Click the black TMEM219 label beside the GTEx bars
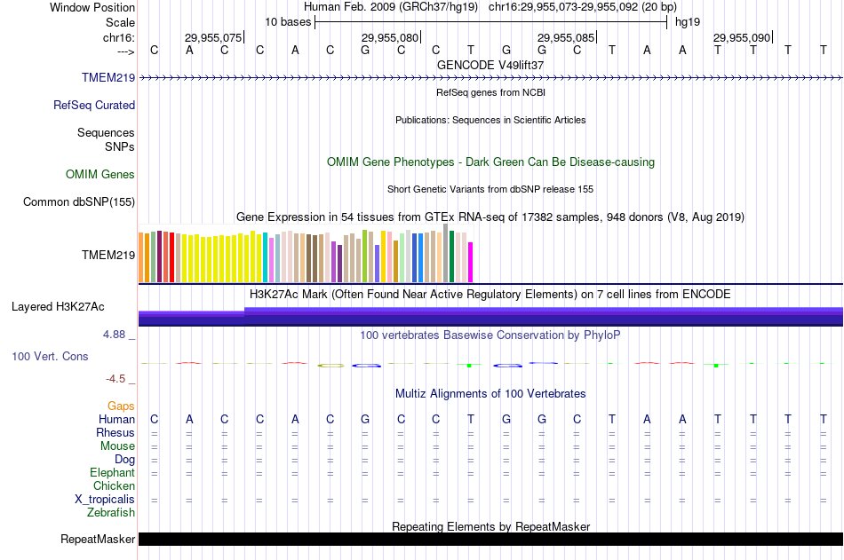Image resolution: width=844 pixels, height=560 pixels. 108,255
